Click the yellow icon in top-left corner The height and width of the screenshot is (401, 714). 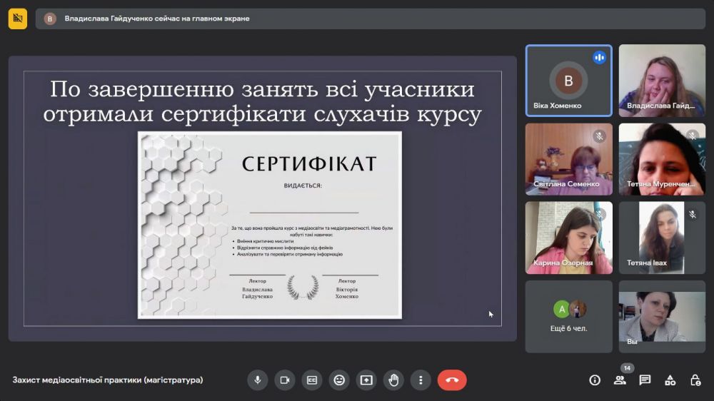(18, 19)
